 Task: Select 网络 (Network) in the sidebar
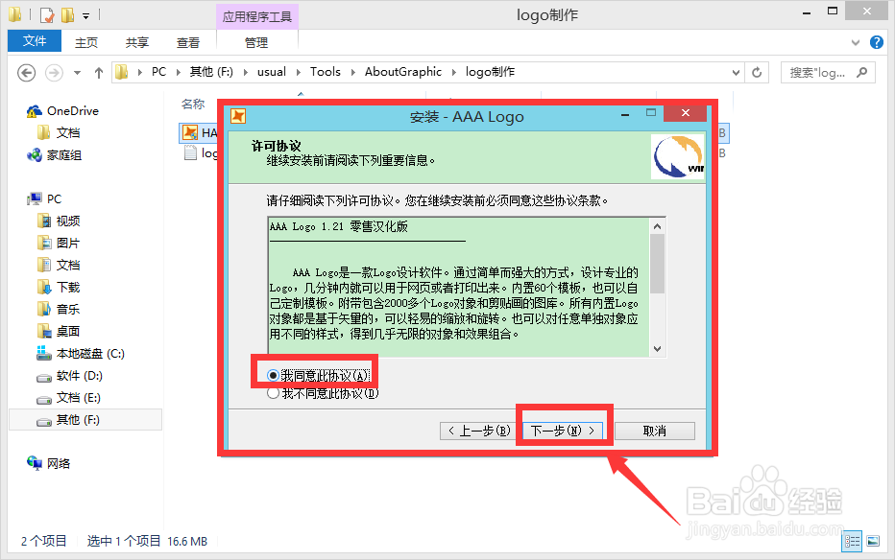[49, 464]
